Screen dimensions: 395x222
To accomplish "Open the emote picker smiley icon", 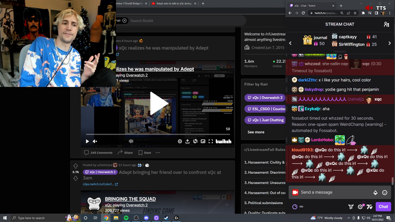I will (385, 192).
